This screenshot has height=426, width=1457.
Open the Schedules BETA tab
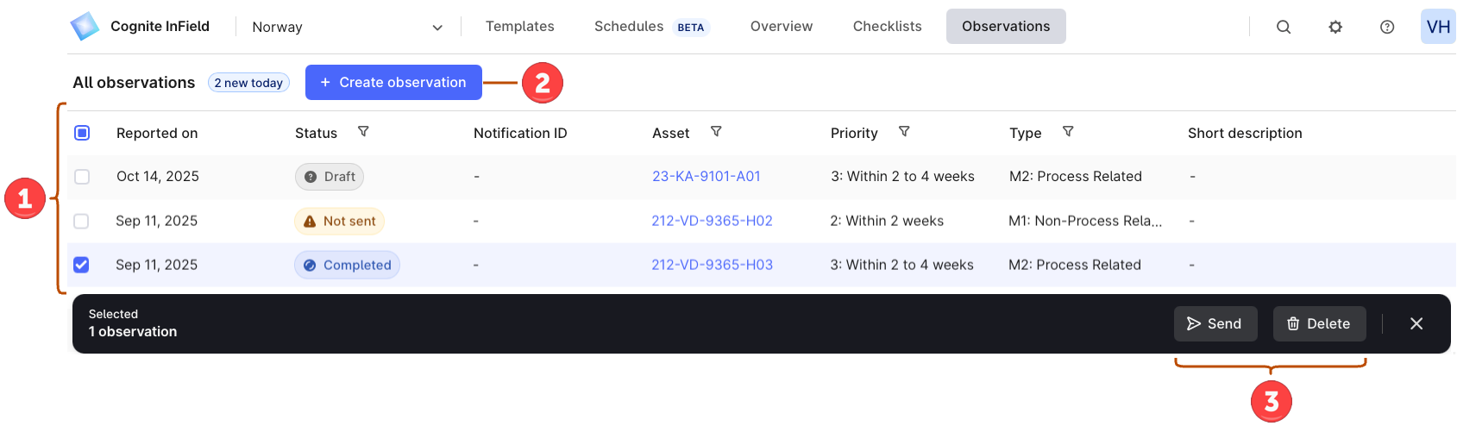click(x=651, y=27)
